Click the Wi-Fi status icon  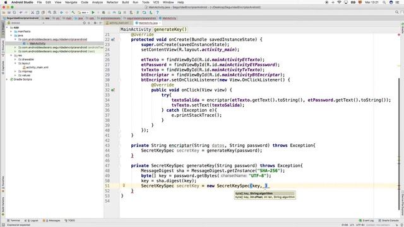click(x=340, y=3)
